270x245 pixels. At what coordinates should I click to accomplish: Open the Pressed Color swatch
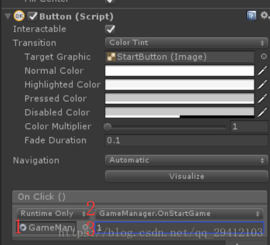coord(179,98)
